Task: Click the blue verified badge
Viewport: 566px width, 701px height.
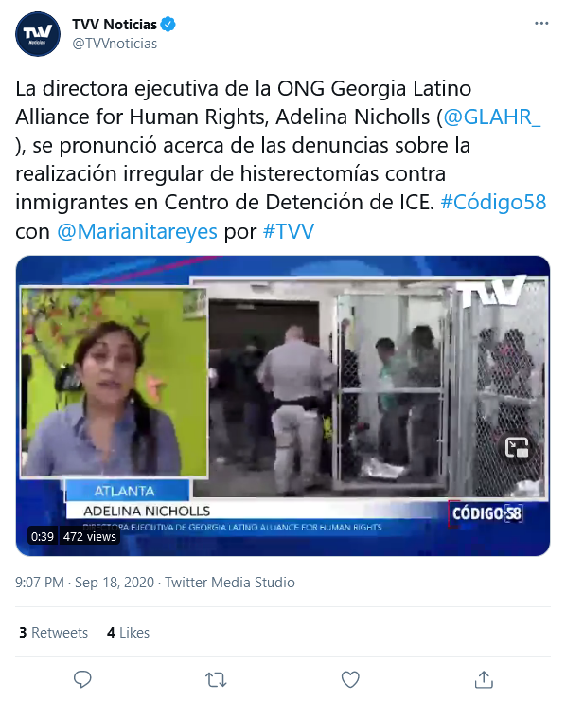Action: coord(168,24)
